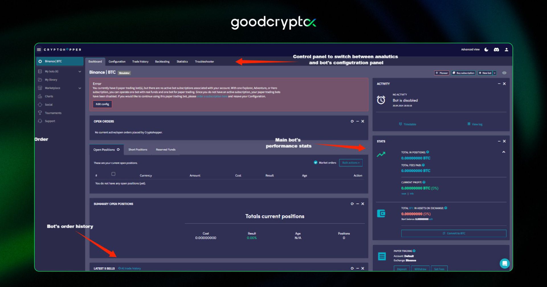547x287 pixels.
Task: Switch to the Dashboard tab
Action: [x=95, y=61]
